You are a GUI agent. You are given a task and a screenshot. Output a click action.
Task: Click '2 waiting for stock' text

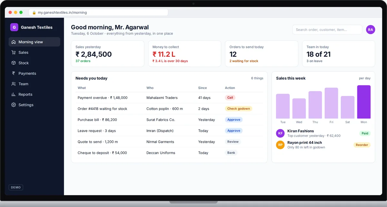(x=244, y=61)
